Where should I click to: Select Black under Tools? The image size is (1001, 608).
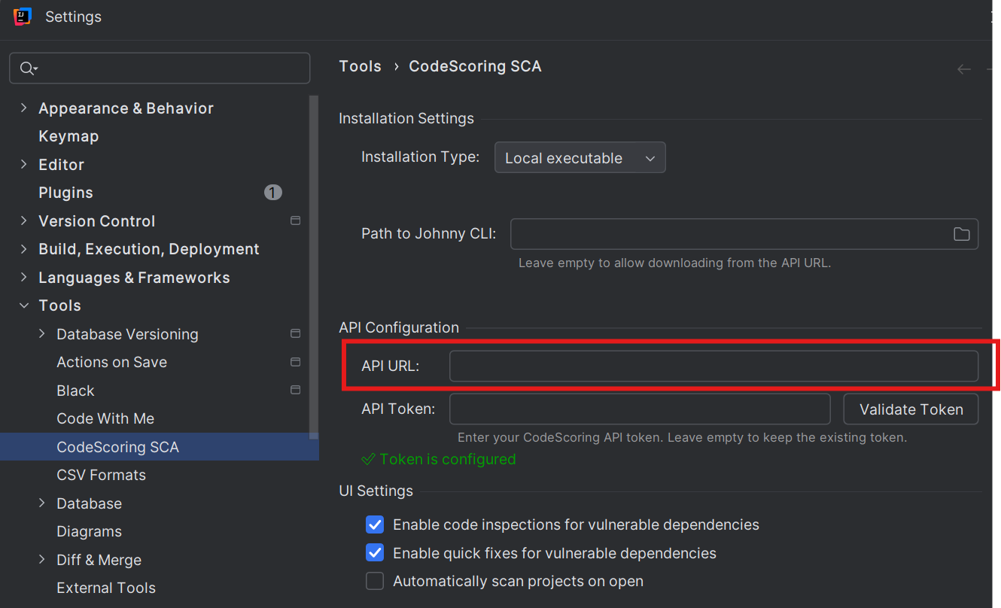[75, 391]
